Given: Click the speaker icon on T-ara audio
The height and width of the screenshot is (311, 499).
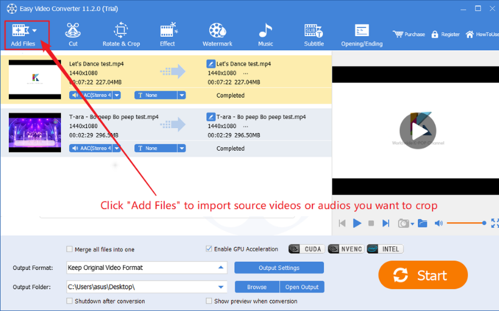Looking at the screenshot, I should (75, 148).
